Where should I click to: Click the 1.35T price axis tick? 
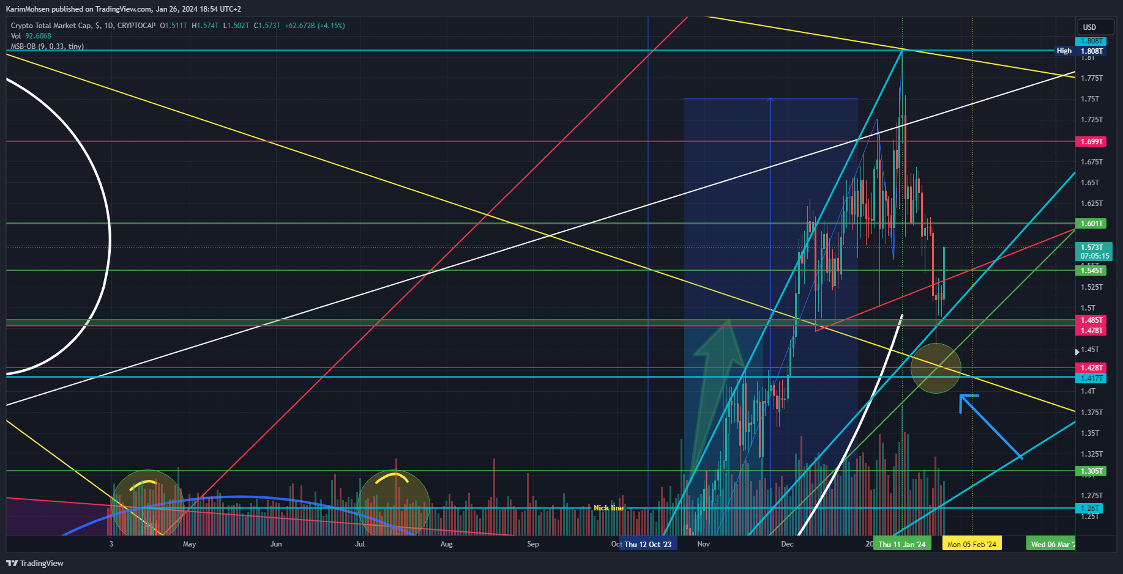pyautogui.click(x=1090, y=433)
